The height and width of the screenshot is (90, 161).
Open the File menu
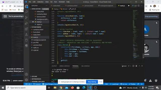point(30,2)
